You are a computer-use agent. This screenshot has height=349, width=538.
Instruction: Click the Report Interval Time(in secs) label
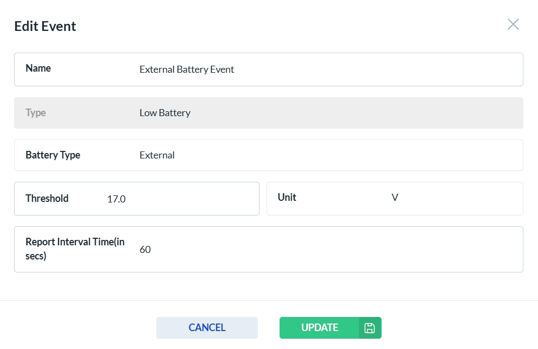(x=75, y=249)
